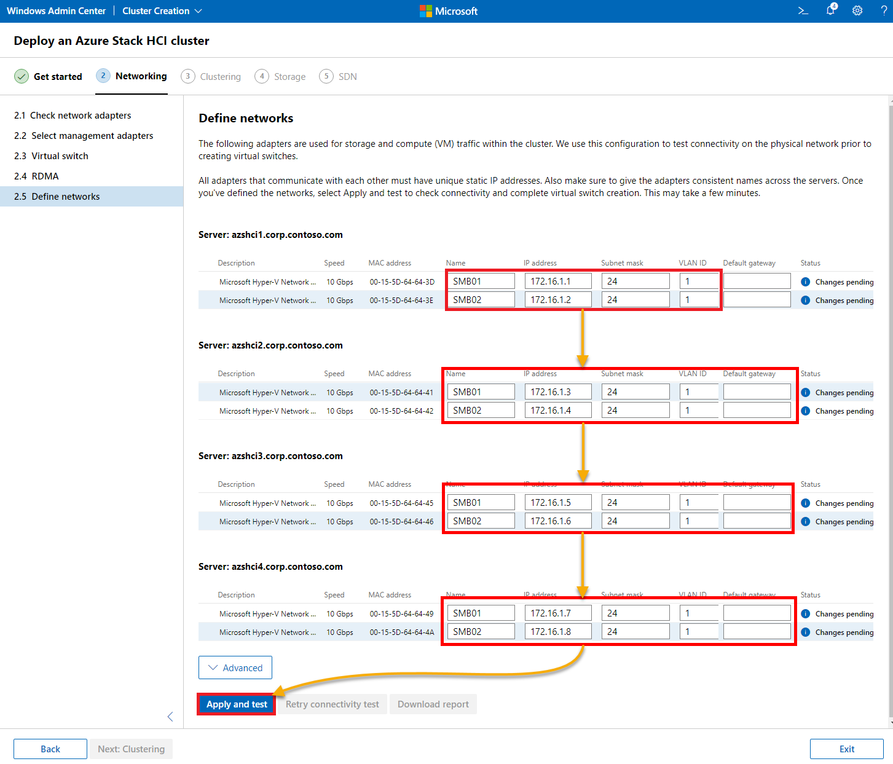Edit azshci1 SMB01 name field
Image resolution: width=893 pixels, height=764 pixels.
481,281
